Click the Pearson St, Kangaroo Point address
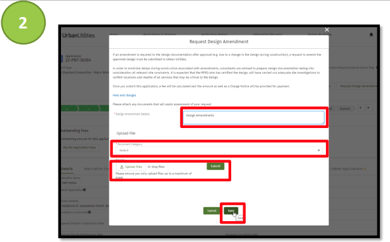The width and height of the screenshot is (390, 242). (85, 206)
